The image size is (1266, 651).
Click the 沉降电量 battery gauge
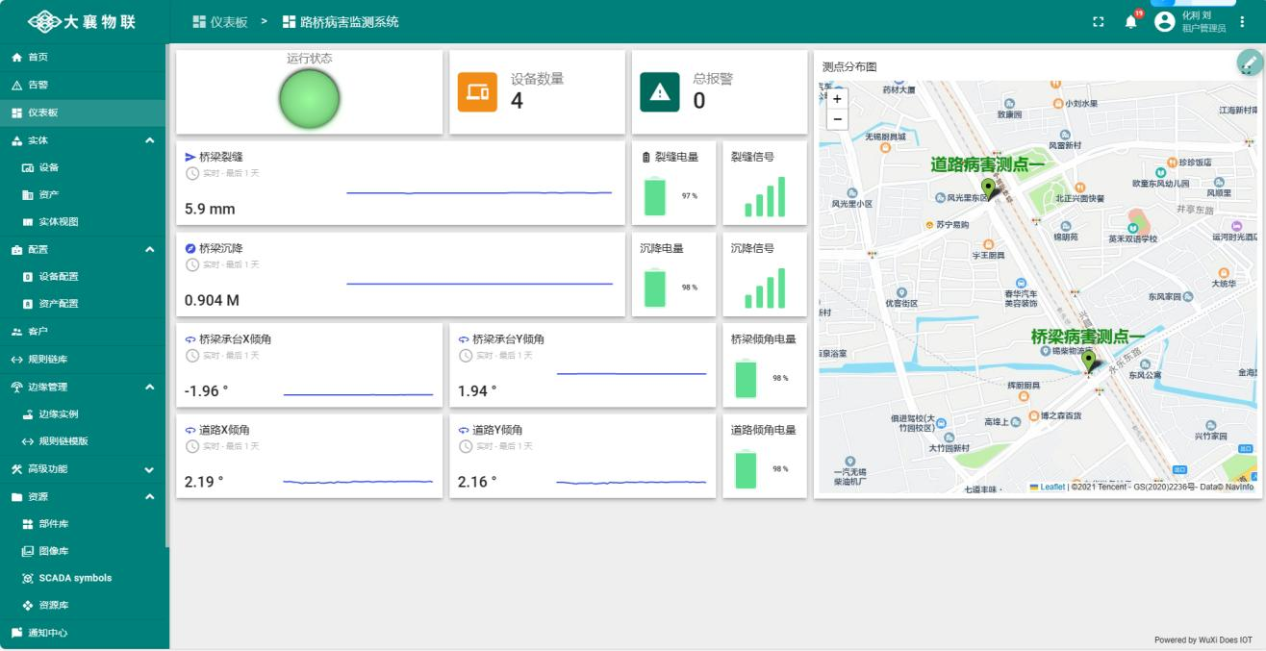click(655, 288)
